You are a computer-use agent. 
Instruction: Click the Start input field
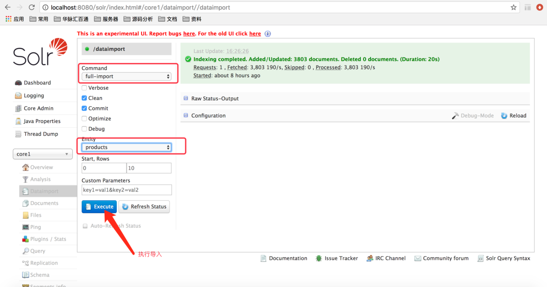point(104,168)
